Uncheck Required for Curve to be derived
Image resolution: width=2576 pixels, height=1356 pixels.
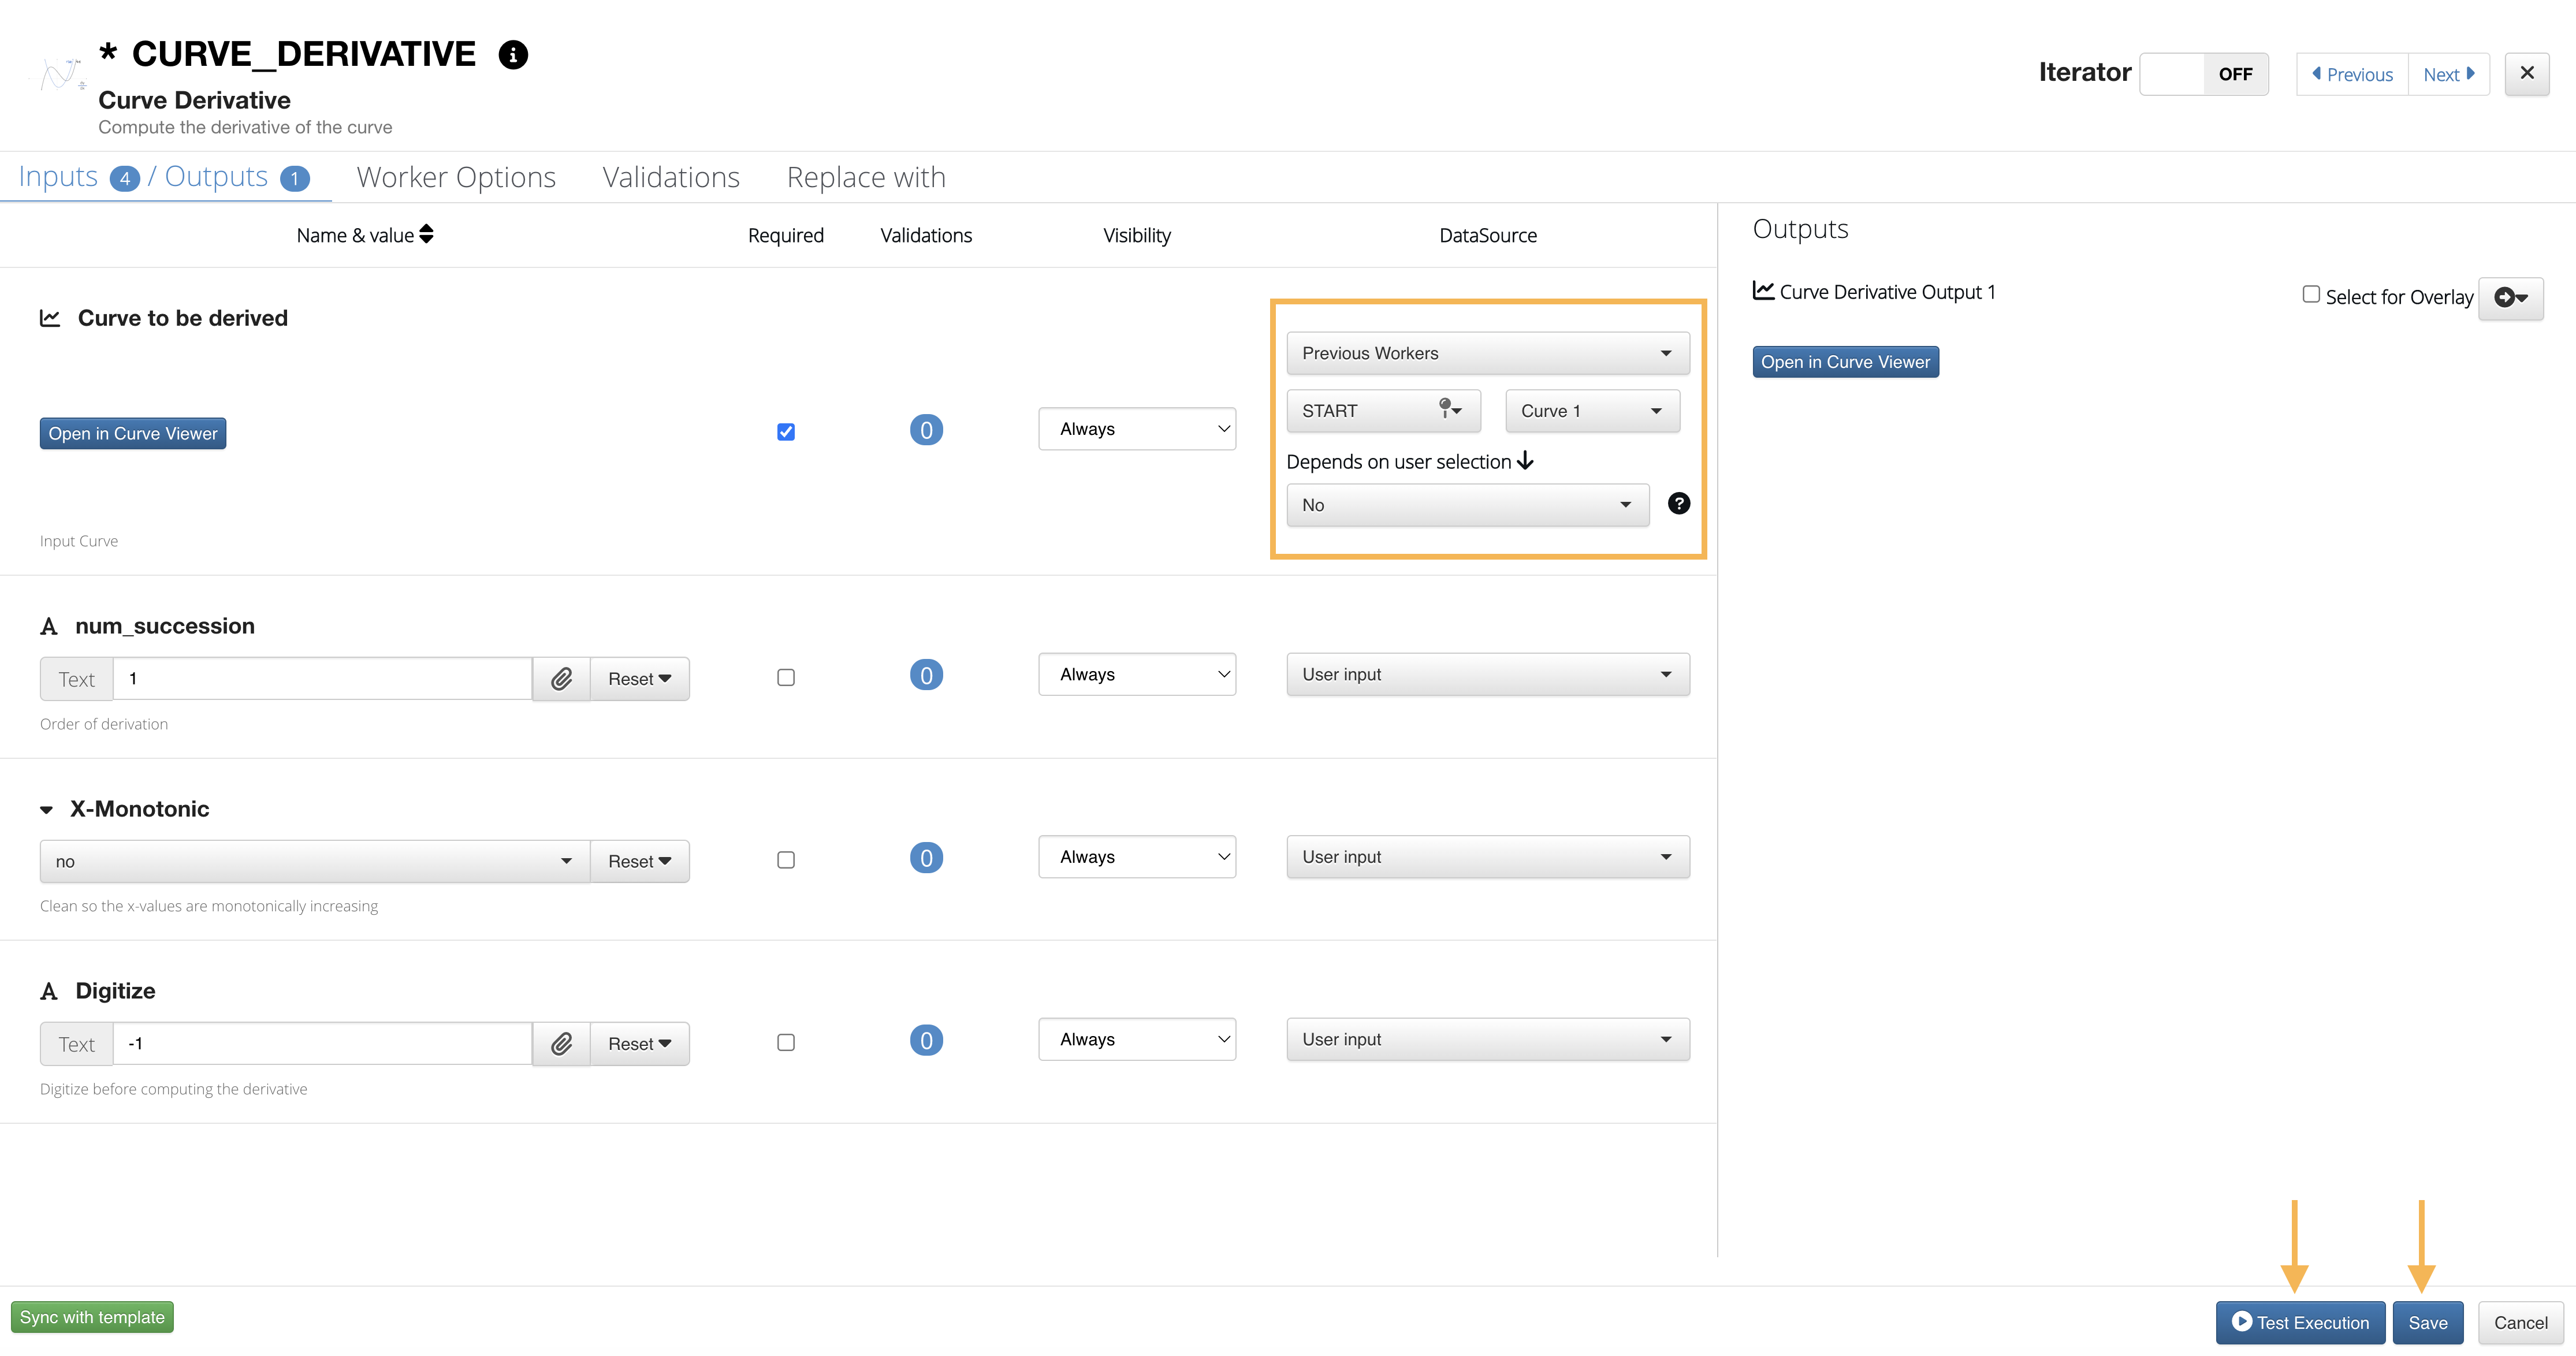[x=786, y=432]
